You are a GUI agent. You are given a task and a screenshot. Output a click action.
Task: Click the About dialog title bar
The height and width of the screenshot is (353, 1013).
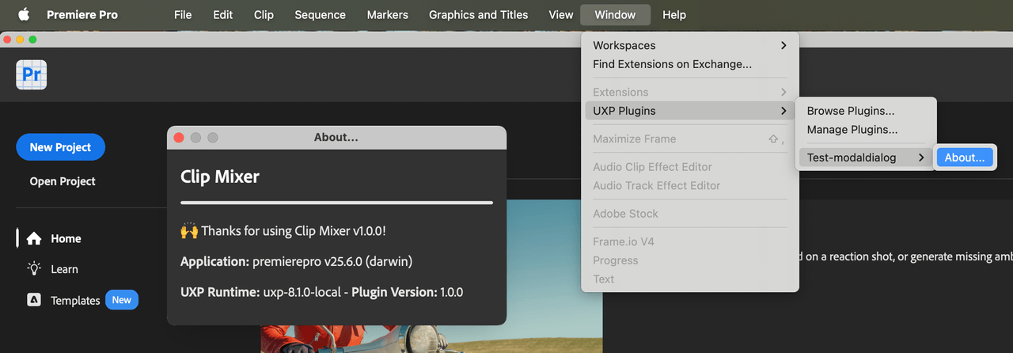coord(336,138)
